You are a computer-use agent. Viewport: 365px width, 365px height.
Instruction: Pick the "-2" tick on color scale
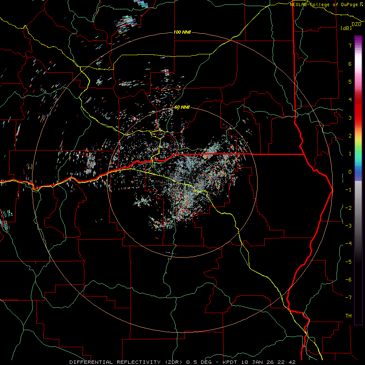tap(348, 208)
